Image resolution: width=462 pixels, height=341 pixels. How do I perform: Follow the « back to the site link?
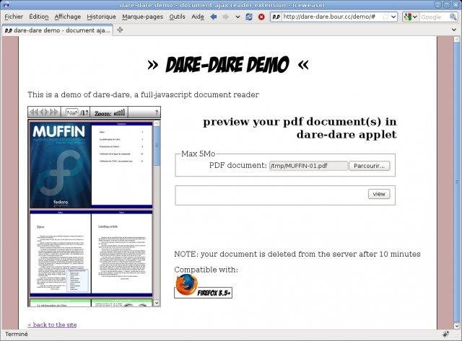click(52, 325)
